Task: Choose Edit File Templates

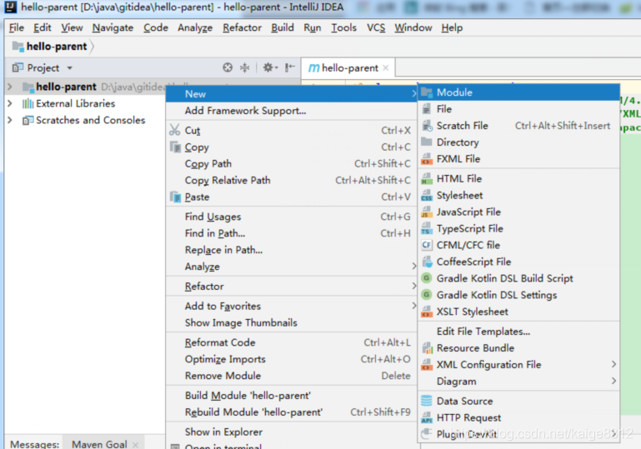Action: coord(518,332)
